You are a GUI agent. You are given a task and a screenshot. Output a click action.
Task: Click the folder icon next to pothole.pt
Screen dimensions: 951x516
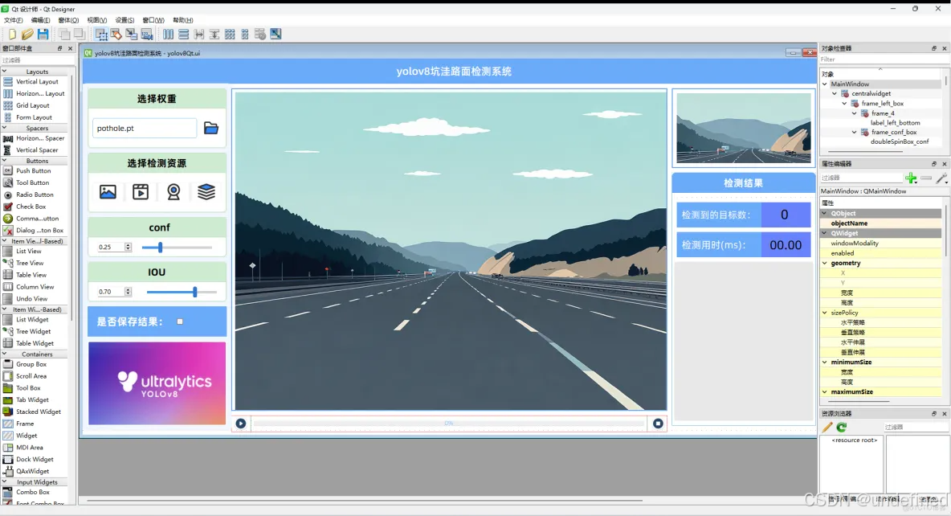click(211, 128)
